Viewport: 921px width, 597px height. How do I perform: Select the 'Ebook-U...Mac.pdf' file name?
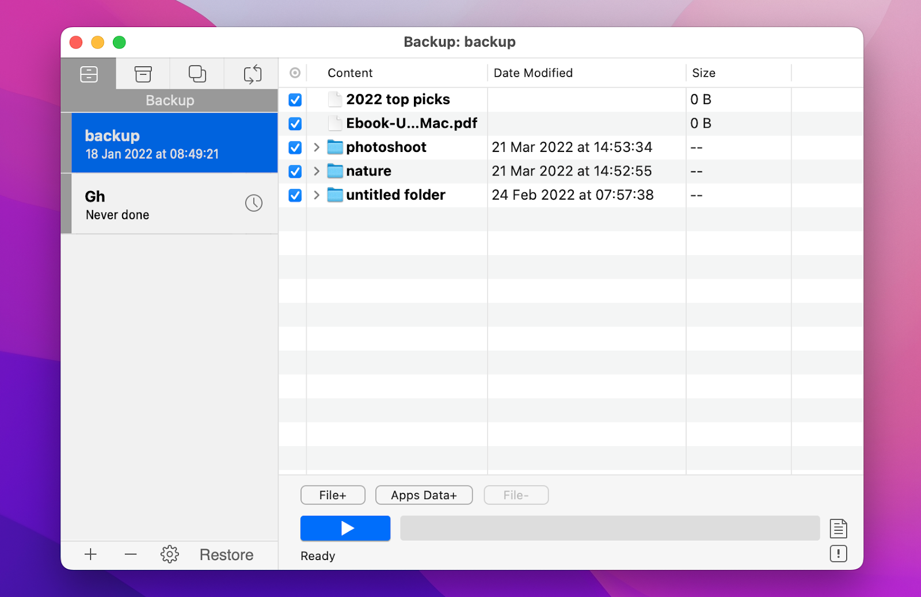(412, 123)
